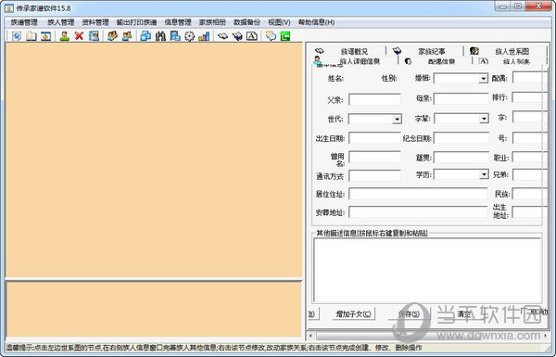
Task: Click the people group toolbar icon
Action: pyautogui.click(x=112, y=36)
